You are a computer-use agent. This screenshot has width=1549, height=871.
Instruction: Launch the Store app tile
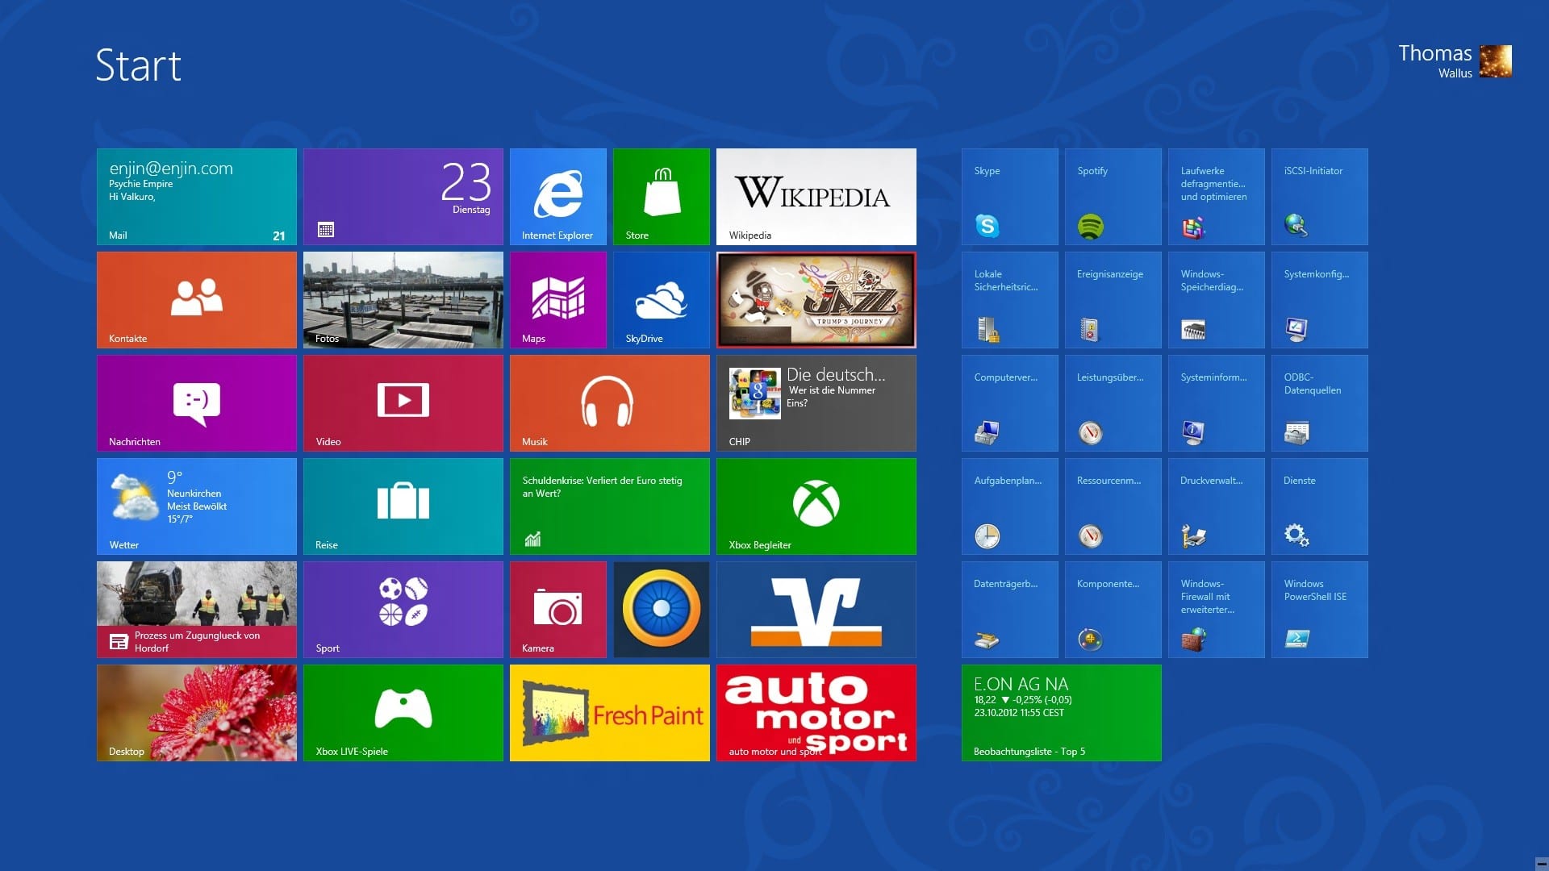click(661, 196)
